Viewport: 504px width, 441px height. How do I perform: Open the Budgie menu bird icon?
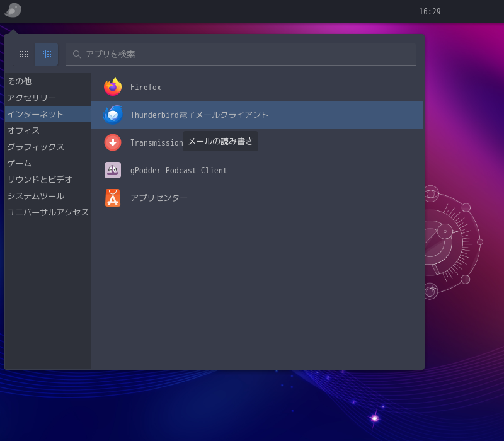pos(13,10)
